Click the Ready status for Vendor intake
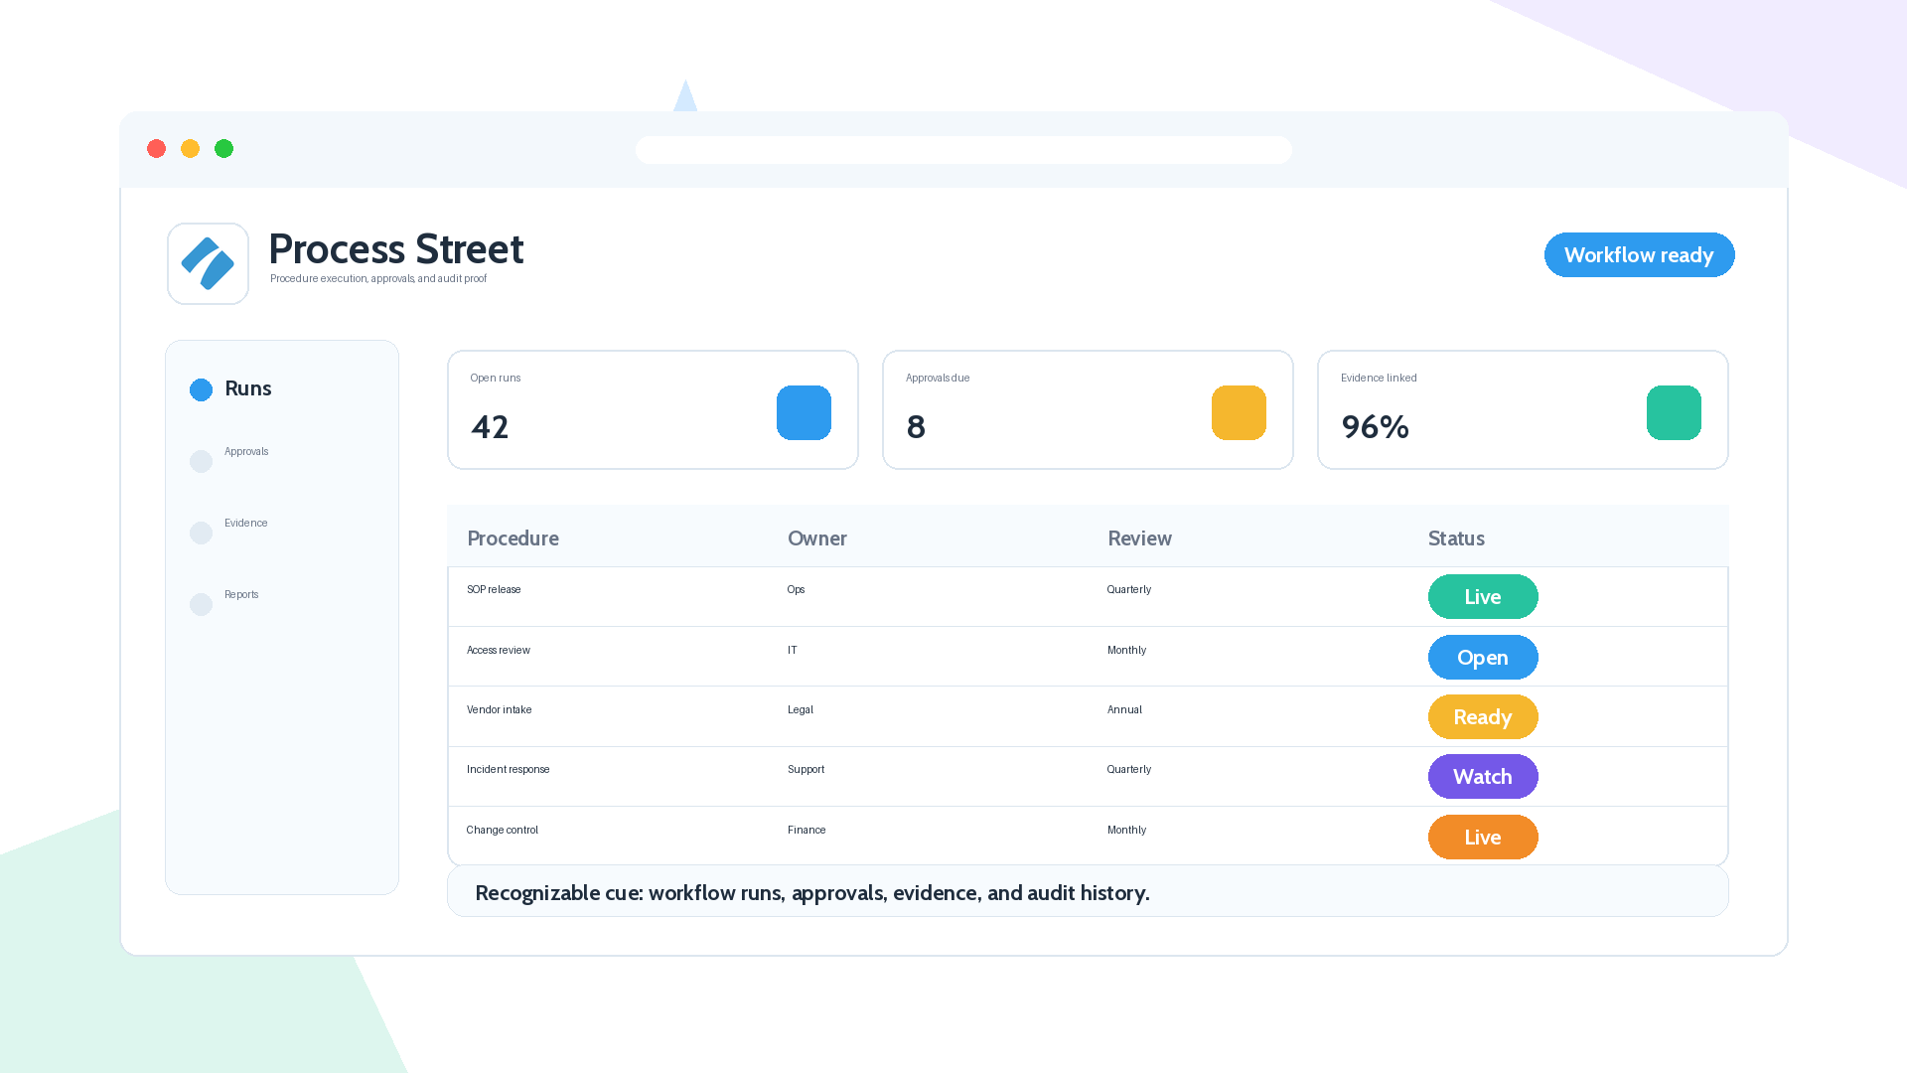 1483,717
